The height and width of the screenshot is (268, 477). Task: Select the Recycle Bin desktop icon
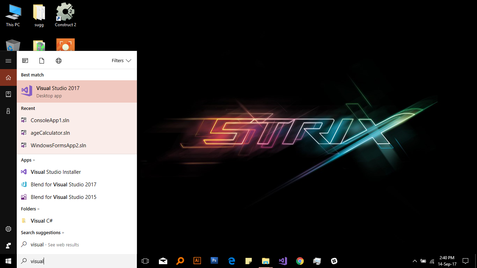(x=13, y=45)
